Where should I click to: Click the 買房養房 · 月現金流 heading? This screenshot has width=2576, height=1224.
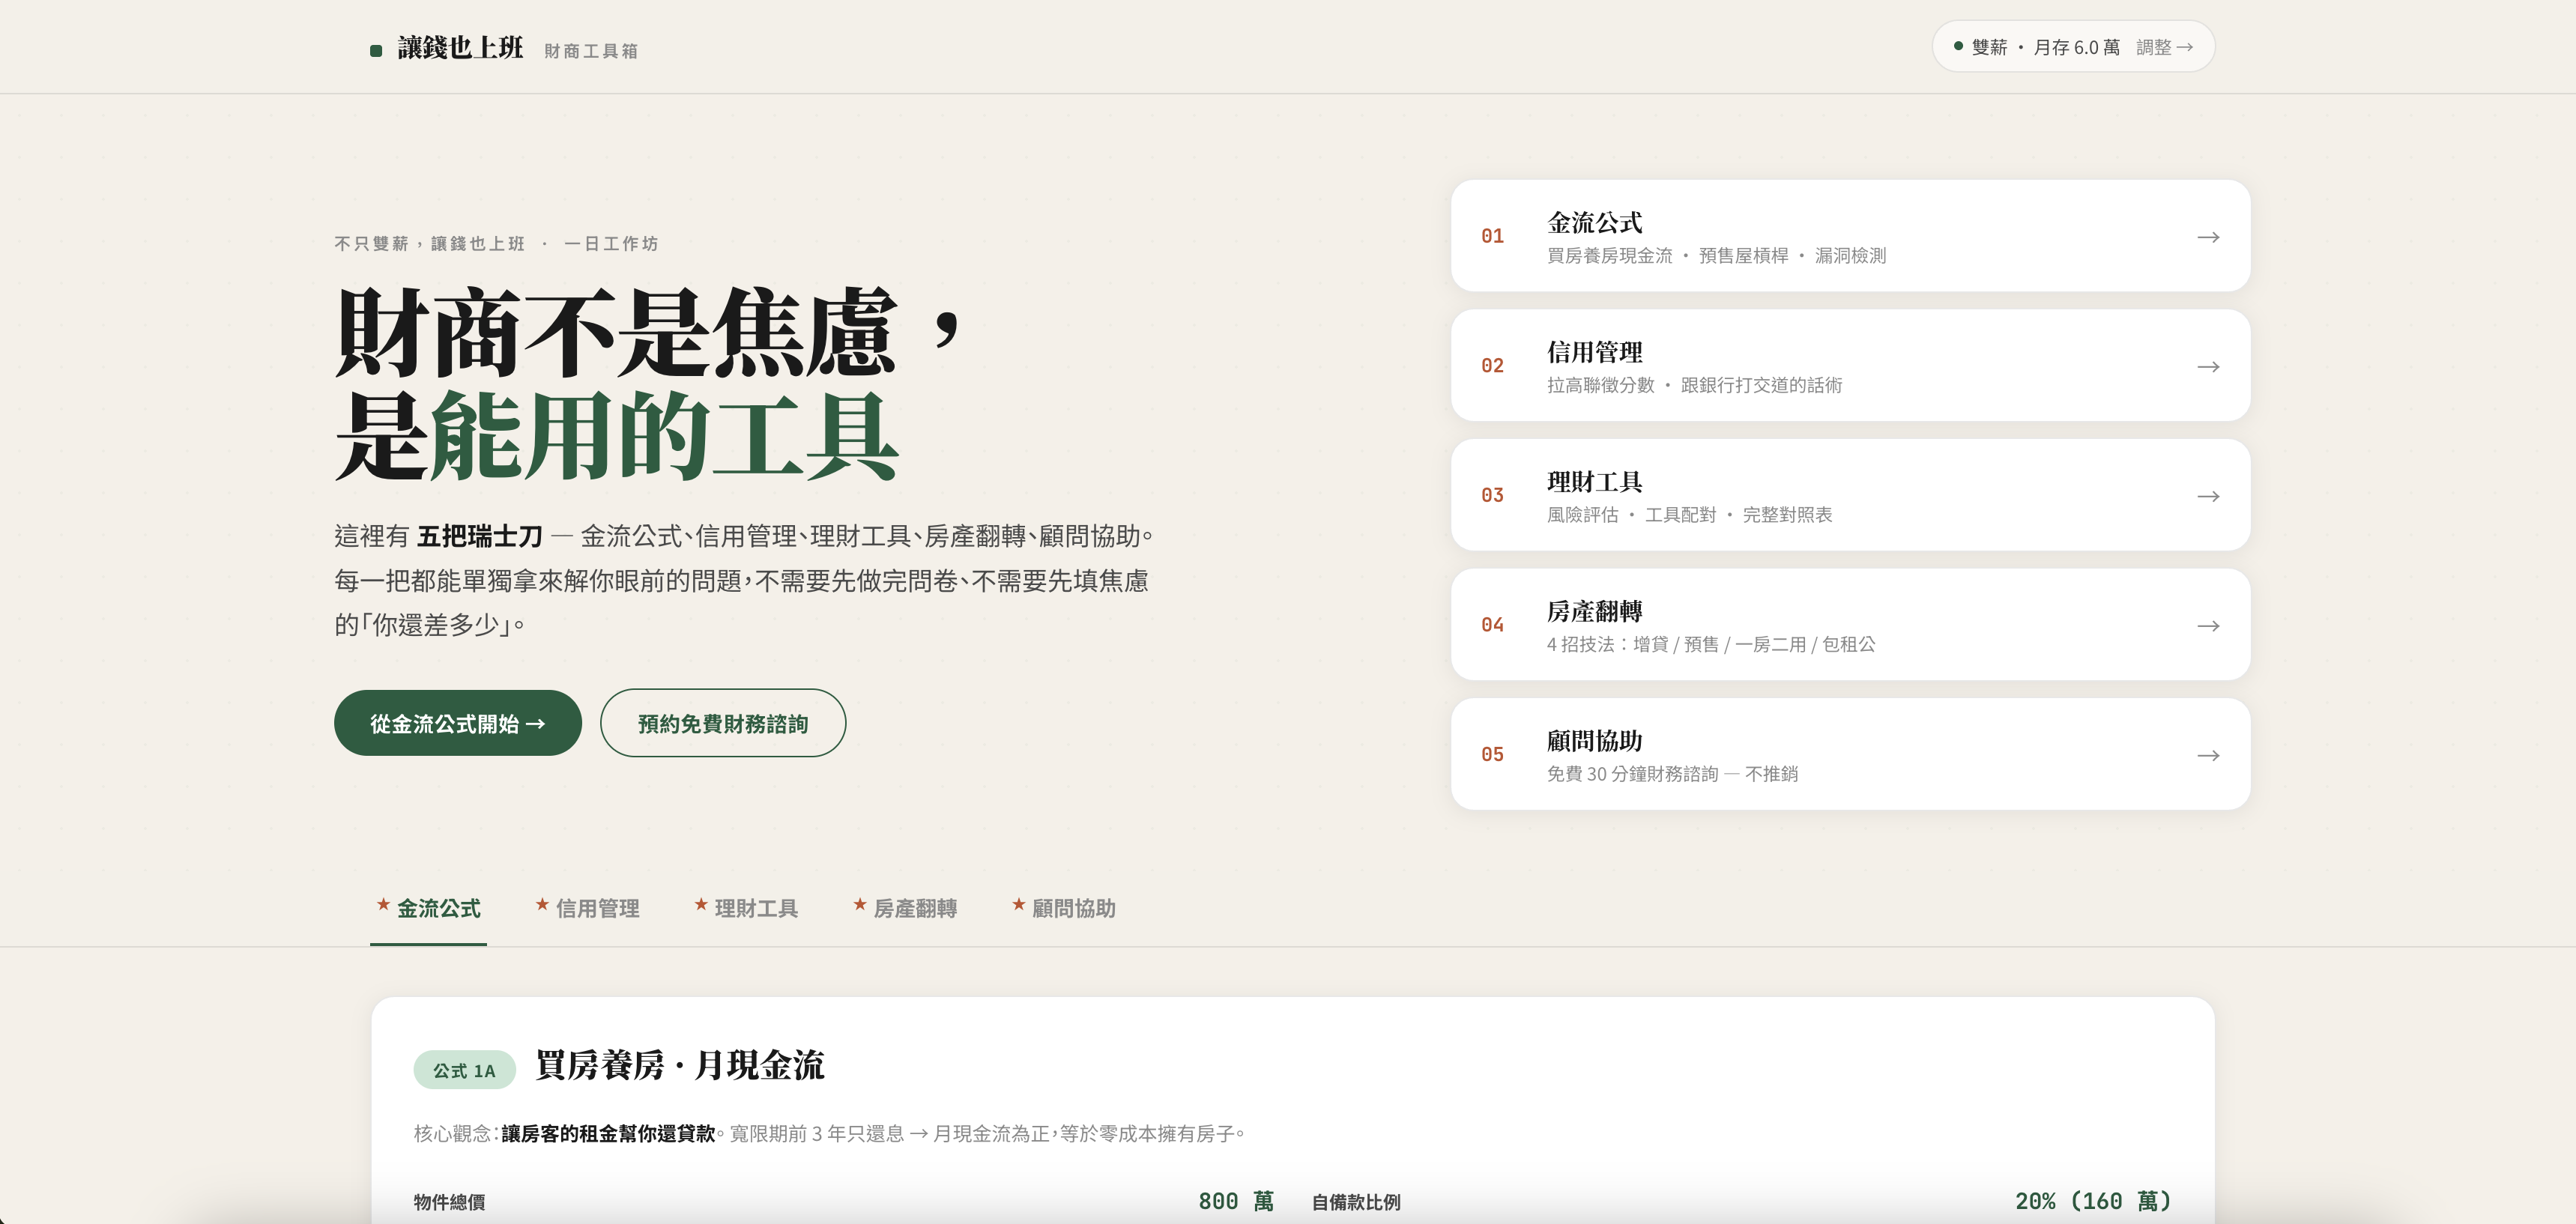click(x=680, y=1065)
